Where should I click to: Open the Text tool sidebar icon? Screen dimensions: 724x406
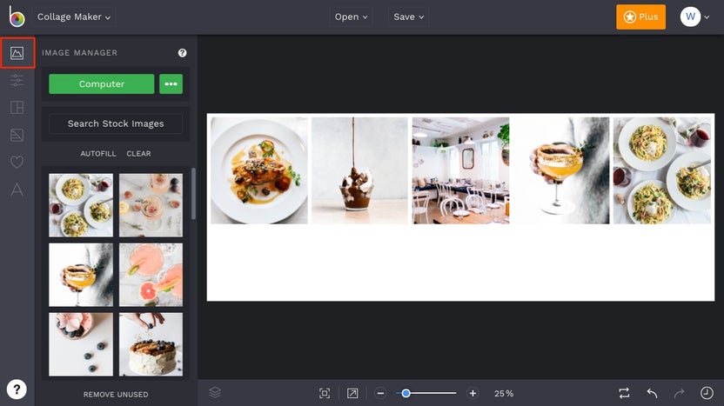pos(17,190)
